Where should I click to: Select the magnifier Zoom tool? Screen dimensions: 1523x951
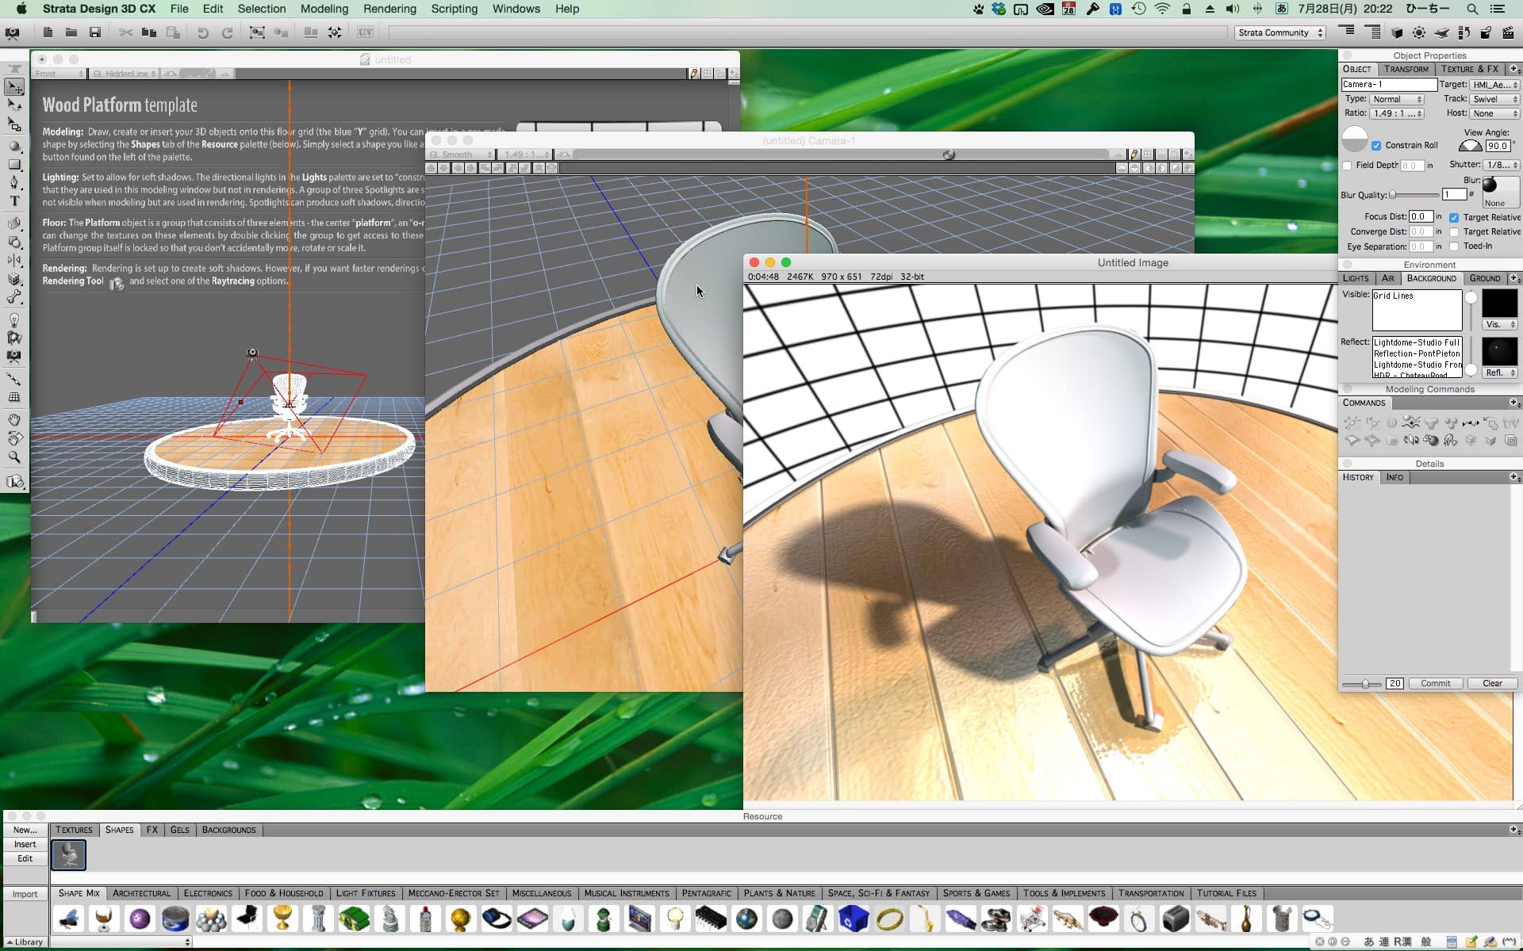pyautogui.click(x=14, y=457)
